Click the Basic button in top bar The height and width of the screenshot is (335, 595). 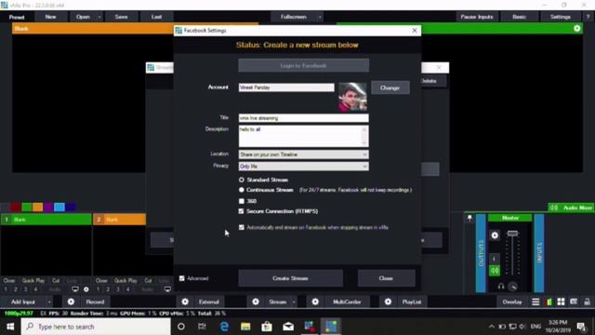click(x=519, y=17)
